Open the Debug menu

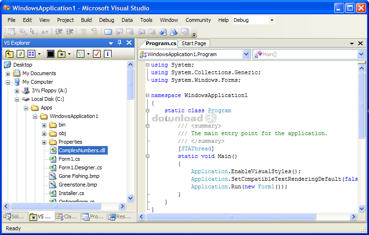coord(107,20)
